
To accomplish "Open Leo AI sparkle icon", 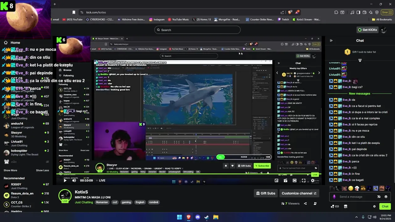I will pos(371,12).
